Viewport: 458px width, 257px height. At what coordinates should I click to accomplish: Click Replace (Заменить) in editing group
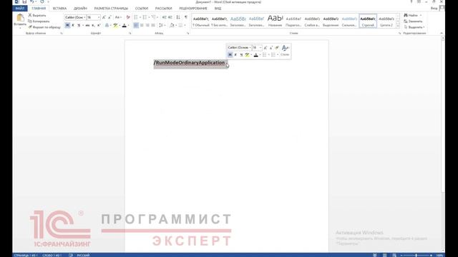pos(413,21)
